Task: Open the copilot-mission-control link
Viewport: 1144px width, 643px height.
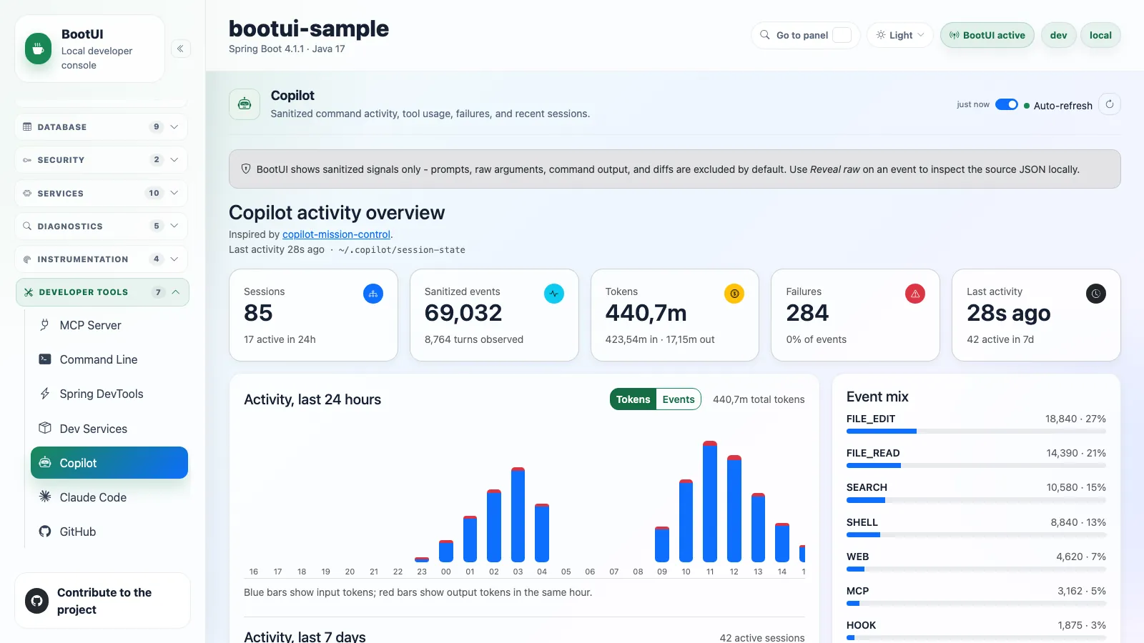Action: tap(336, 234)
